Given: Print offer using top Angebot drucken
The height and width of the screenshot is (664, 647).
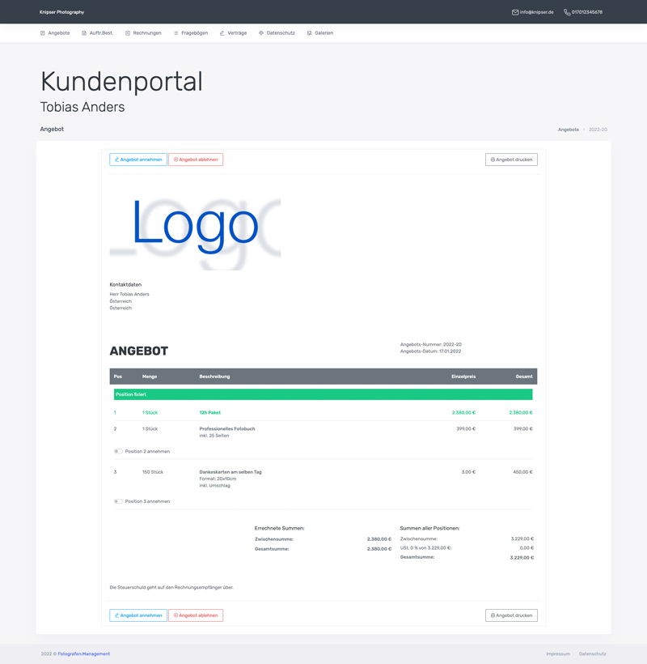Looking at the screenshot, I should (x=511, y=160).
